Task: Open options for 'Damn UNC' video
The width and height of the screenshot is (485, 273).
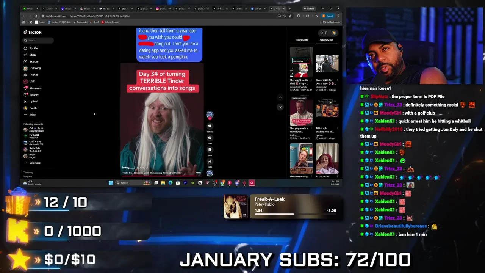Action: pos(337,80)
